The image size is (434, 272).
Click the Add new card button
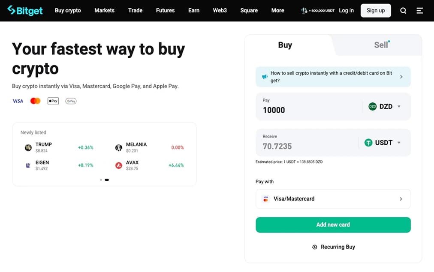[x=333, y=224]
